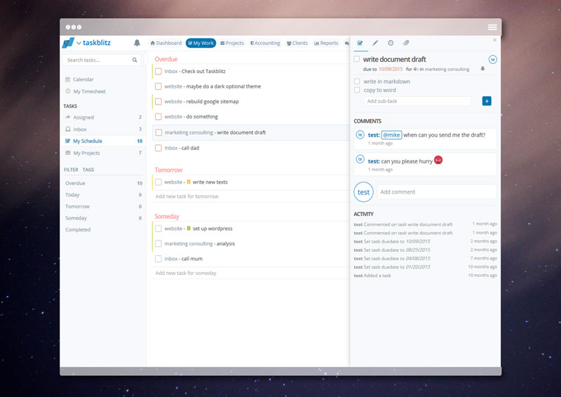Open the Dashboard tab

166,43
